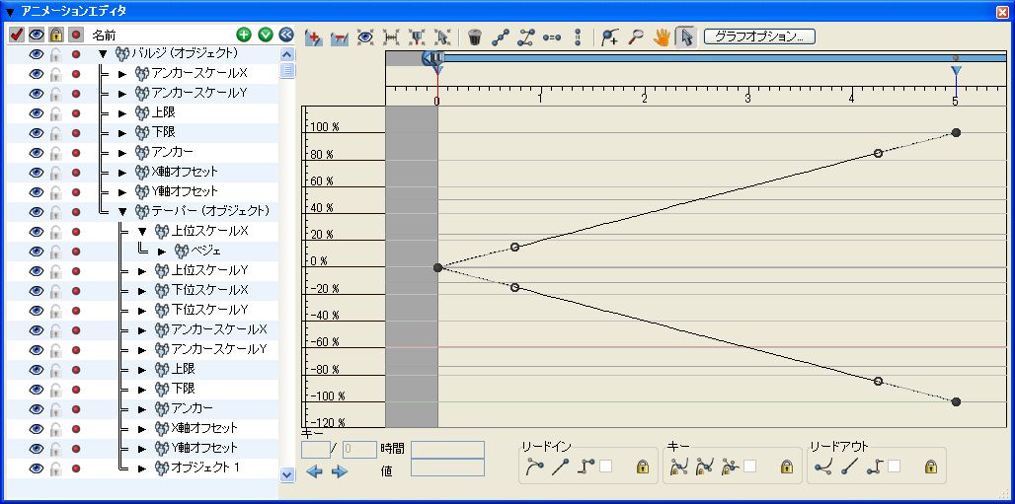Select the arrow pointer tool
1015x504 pixels.
tap(685, 37)
